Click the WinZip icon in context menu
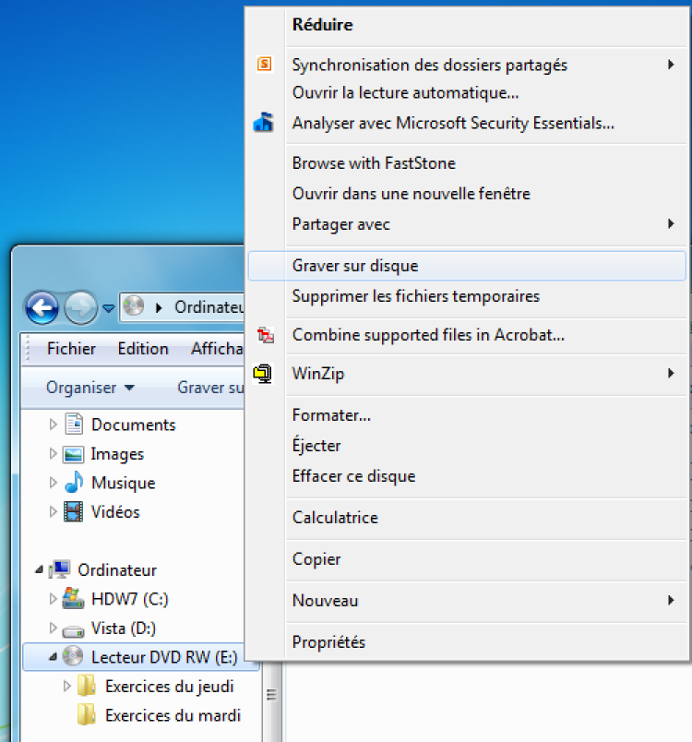Screen dimensions: 692x742 click(x=263, y=374)
